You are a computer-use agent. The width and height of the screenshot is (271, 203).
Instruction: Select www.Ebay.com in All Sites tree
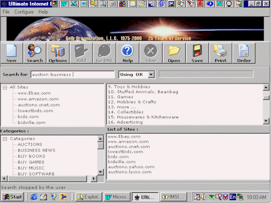[34, 93]
